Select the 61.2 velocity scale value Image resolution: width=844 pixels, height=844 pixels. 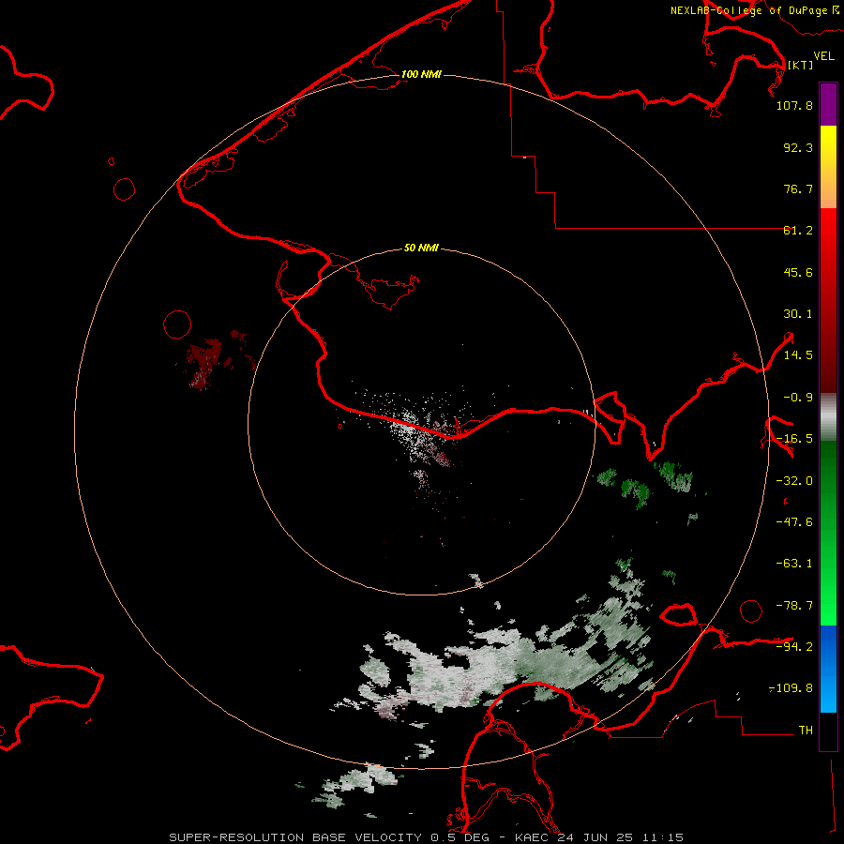coord(798,231)
